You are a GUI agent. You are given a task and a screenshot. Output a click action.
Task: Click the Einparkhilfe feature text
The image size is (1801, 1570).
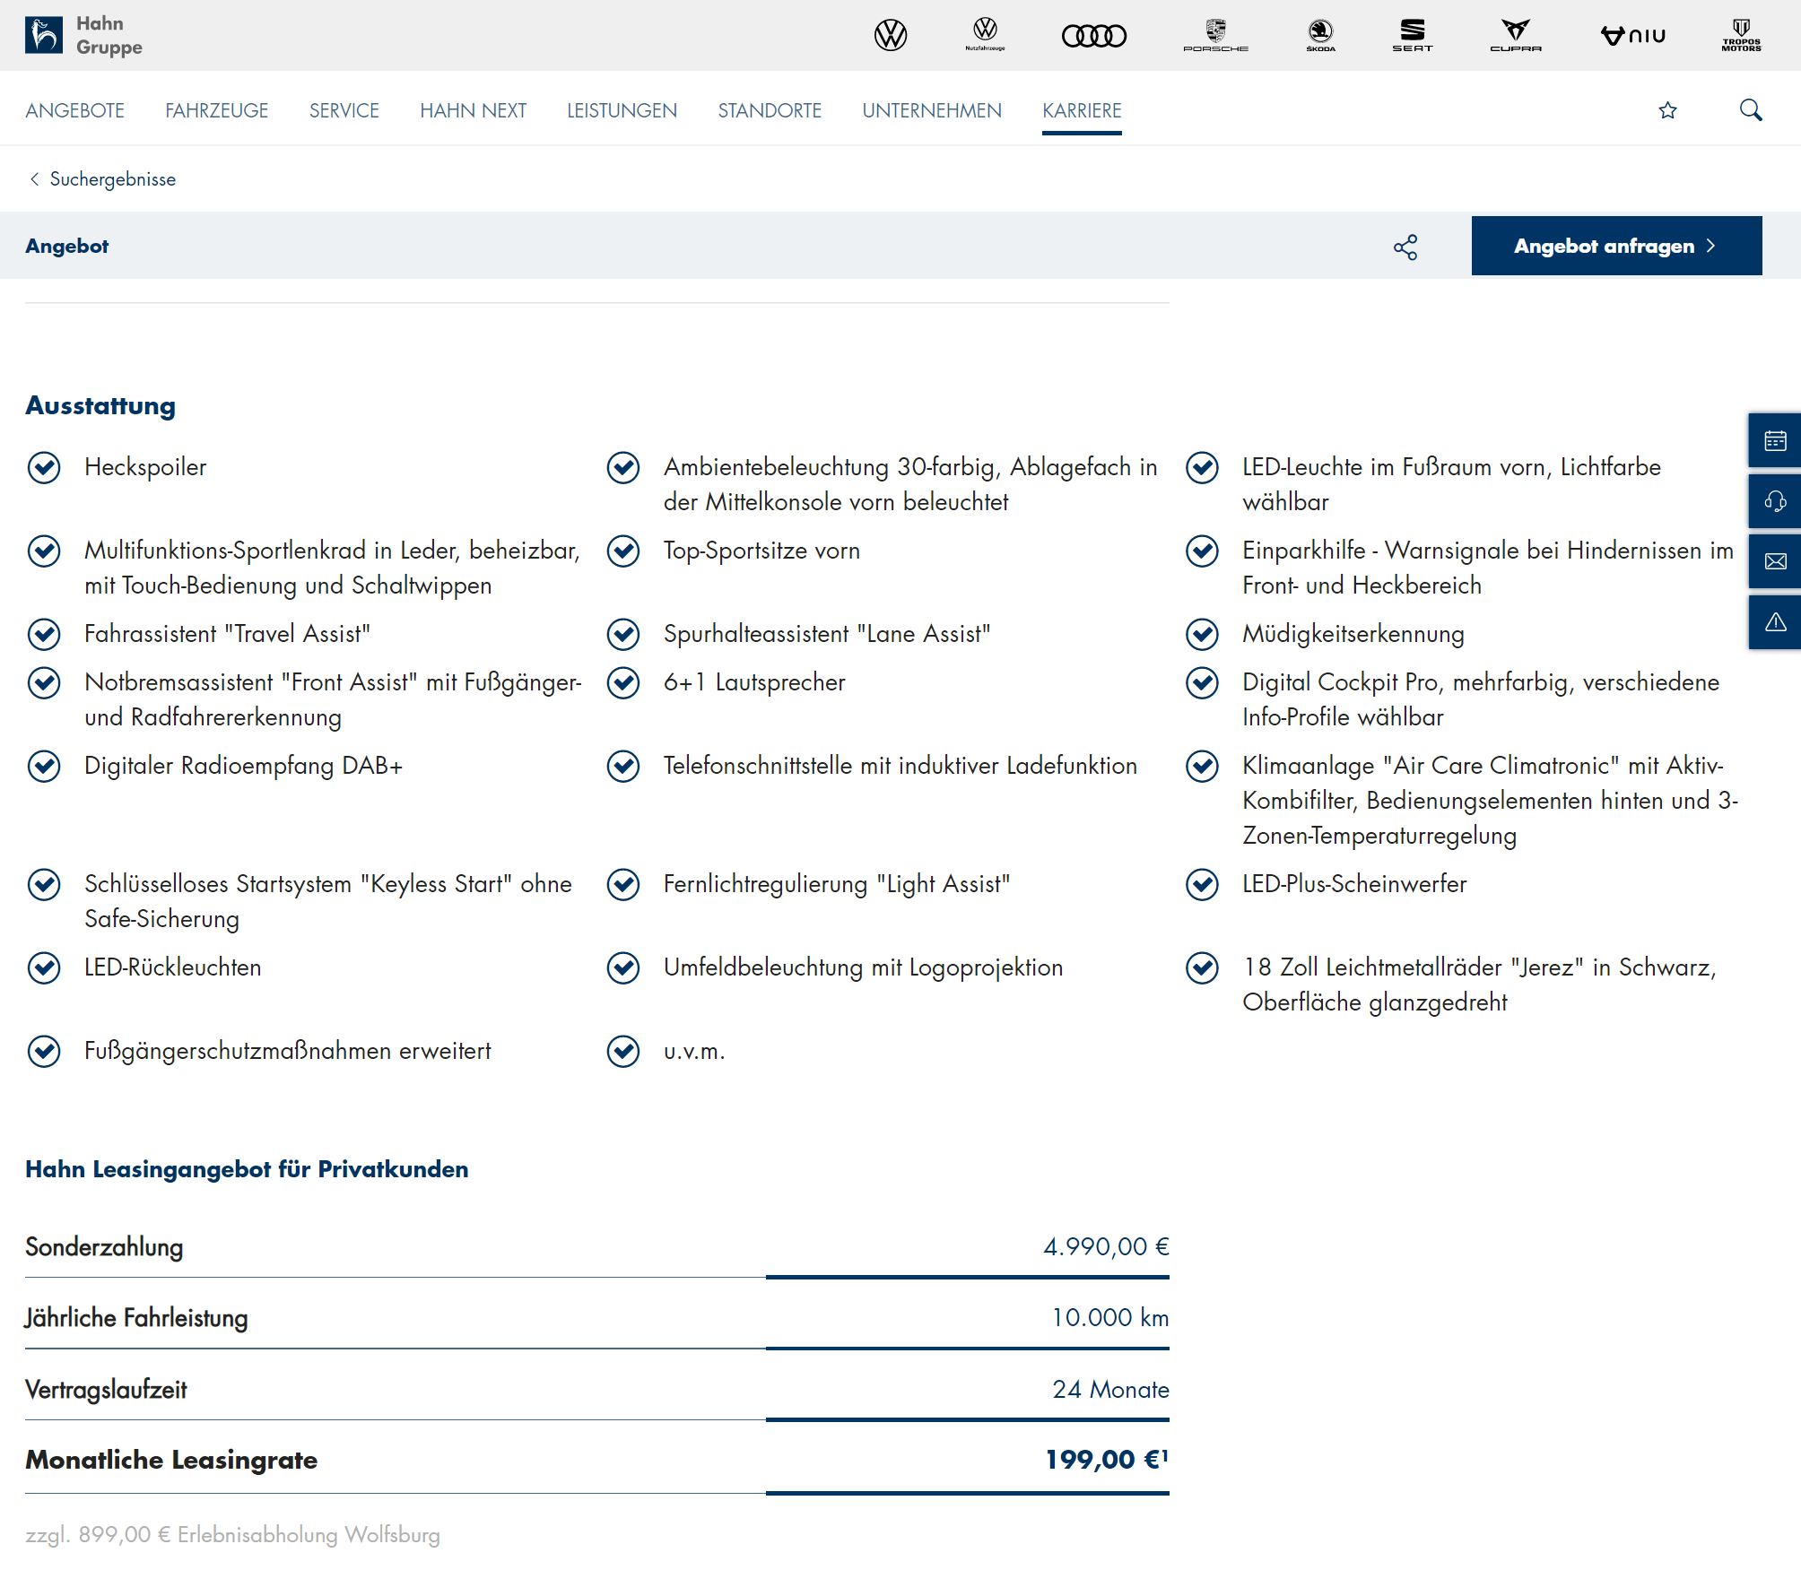pos(1488,568)
